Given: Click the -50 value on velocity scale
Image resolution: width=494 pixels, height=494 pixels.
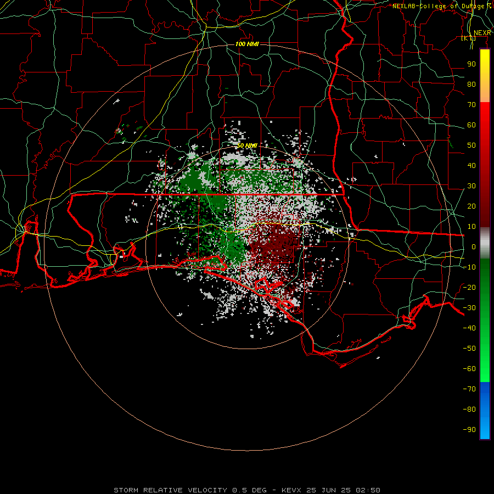Looking at the screenshot, I should 469,348.
